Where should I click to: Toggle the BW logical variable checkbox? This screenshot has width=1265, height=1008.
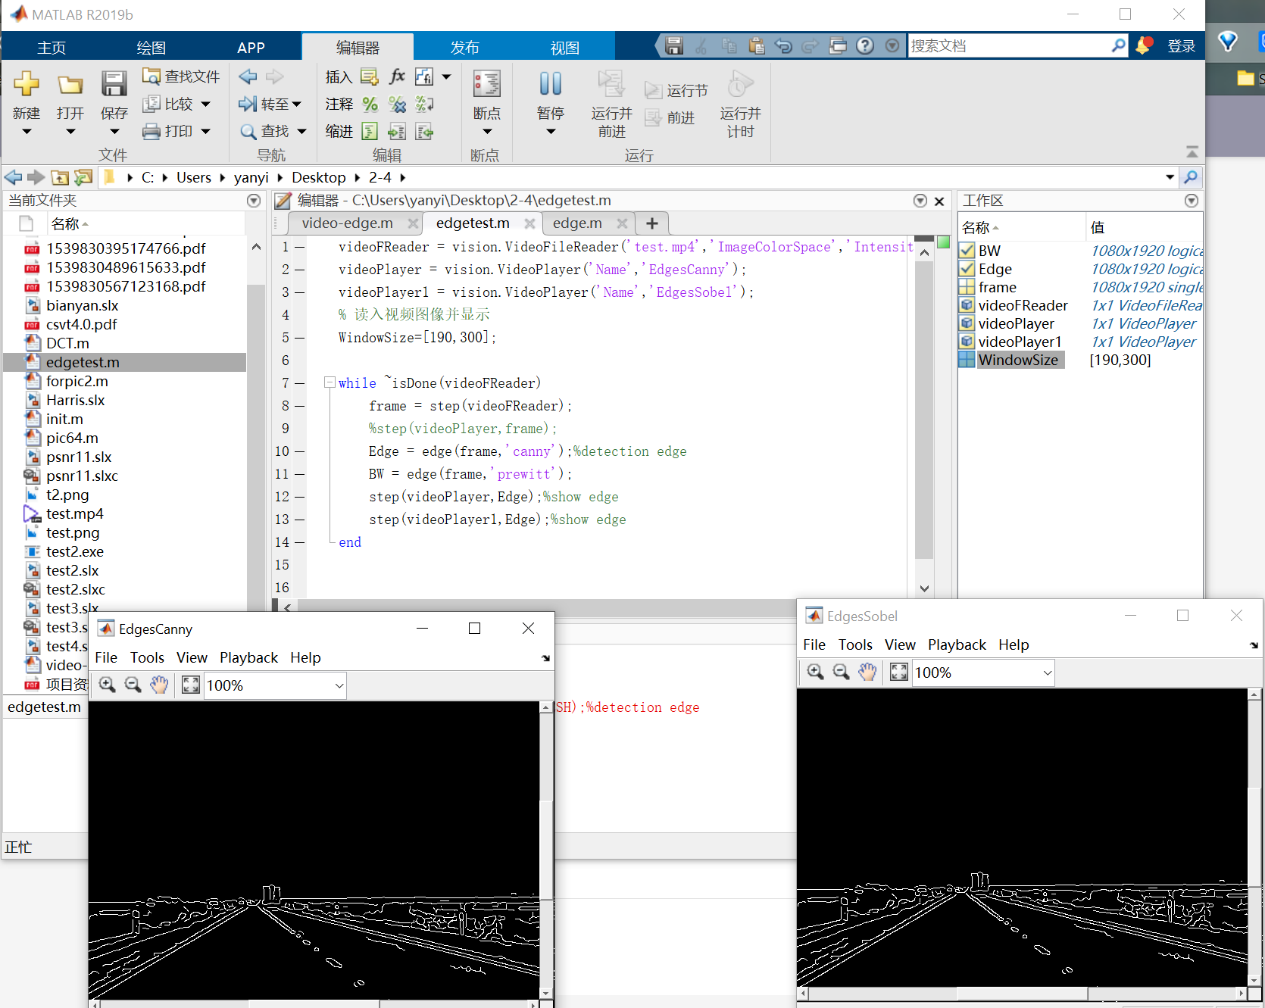click(967, 251)
